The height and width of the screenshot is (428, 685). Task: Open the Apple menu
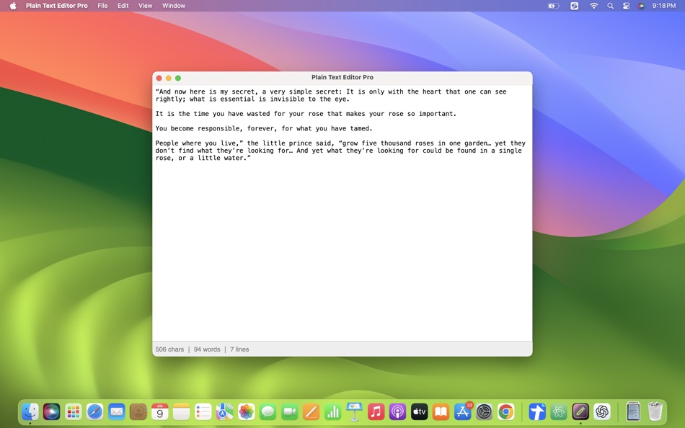[13, 6]
